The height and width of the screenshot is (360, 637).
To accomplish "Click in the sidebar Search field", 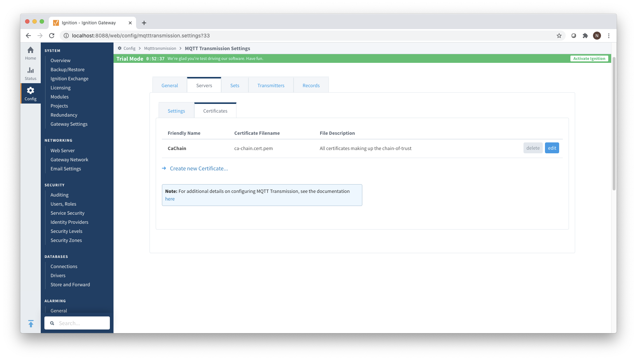I will coord(77,323).
